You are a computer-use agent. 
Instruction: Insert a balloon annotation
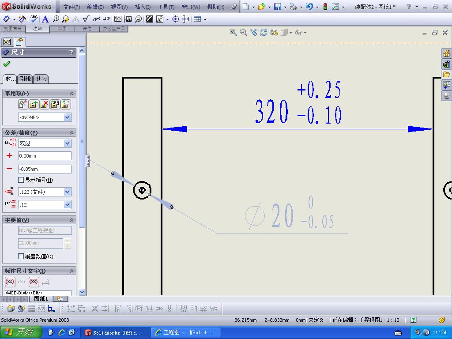pyautogui.click(x=56, y=19)
